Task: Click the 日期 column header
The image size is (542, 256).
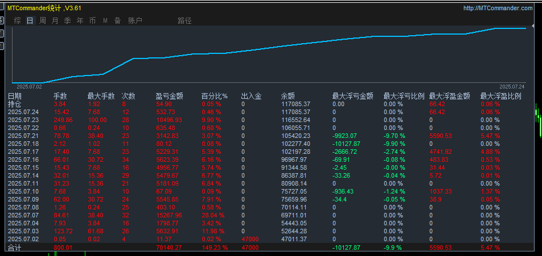Action: (15, 96)
